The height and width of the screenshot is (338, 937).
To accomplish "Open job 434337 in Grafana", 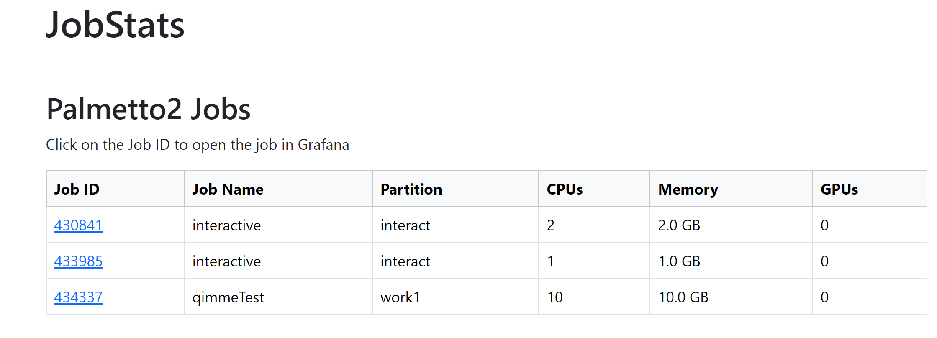I will [78, 297].
